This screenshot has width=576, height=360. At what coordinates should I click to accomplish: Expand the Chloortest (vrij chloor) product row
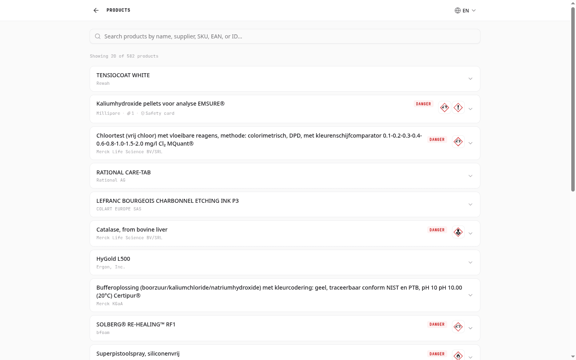[x=470, y=143]
